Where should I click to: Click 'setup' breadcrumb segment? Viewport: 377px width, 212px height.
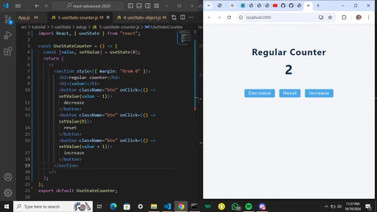click(x=81, y=27)
